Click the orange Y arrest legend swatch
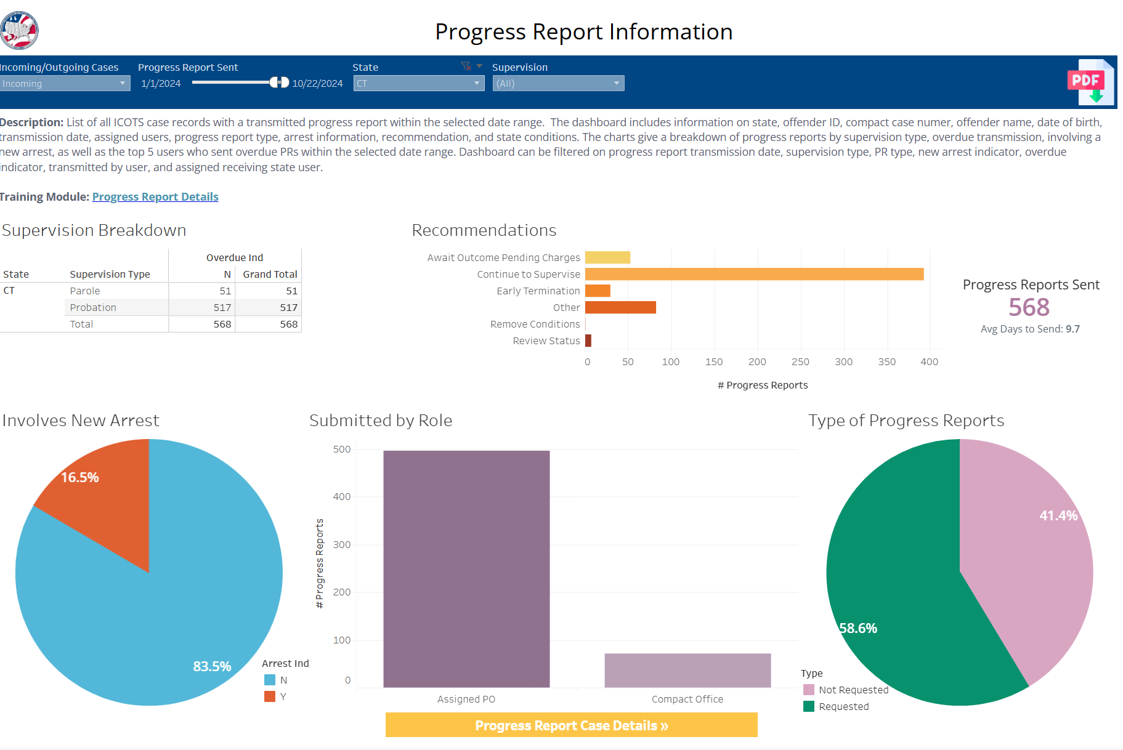 pyautogui.click(x=270, y=696)
